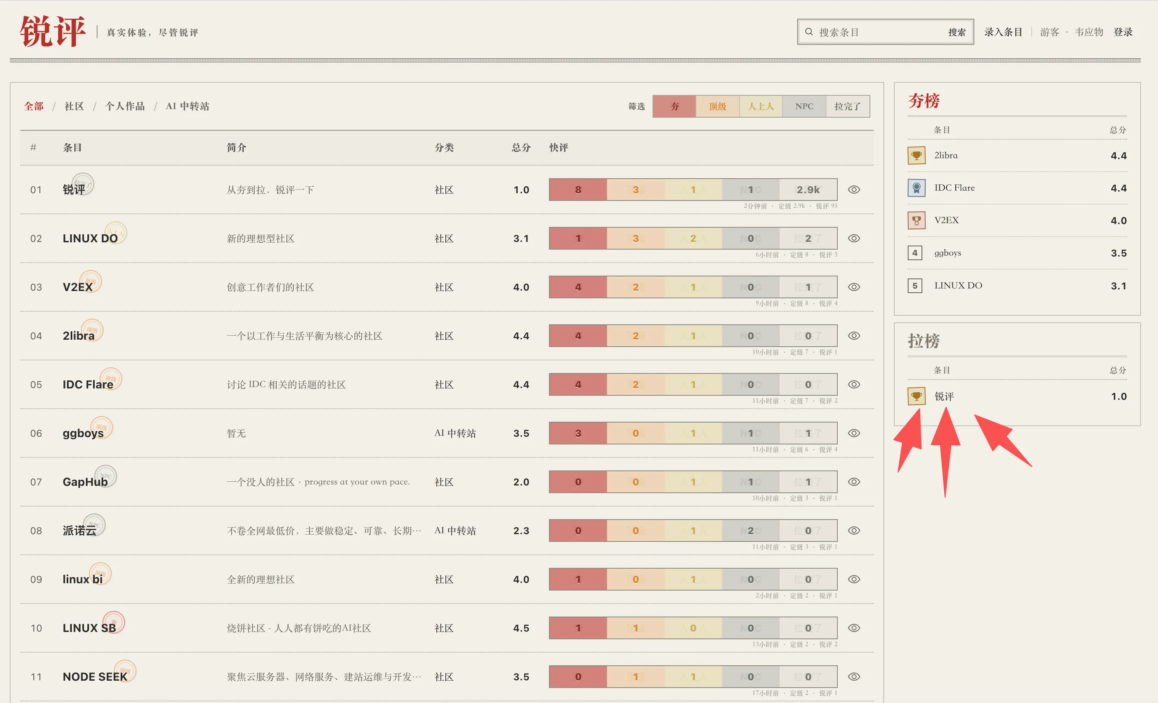Open the 录入条目 link
This screenshot has width=1158, height=703.
pyautogui.click(x=1003, y=32)
